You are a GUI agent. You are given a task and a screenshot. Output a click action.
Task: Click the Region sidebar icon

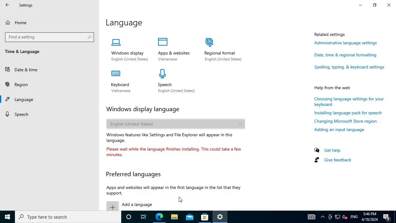pos(8,85)
